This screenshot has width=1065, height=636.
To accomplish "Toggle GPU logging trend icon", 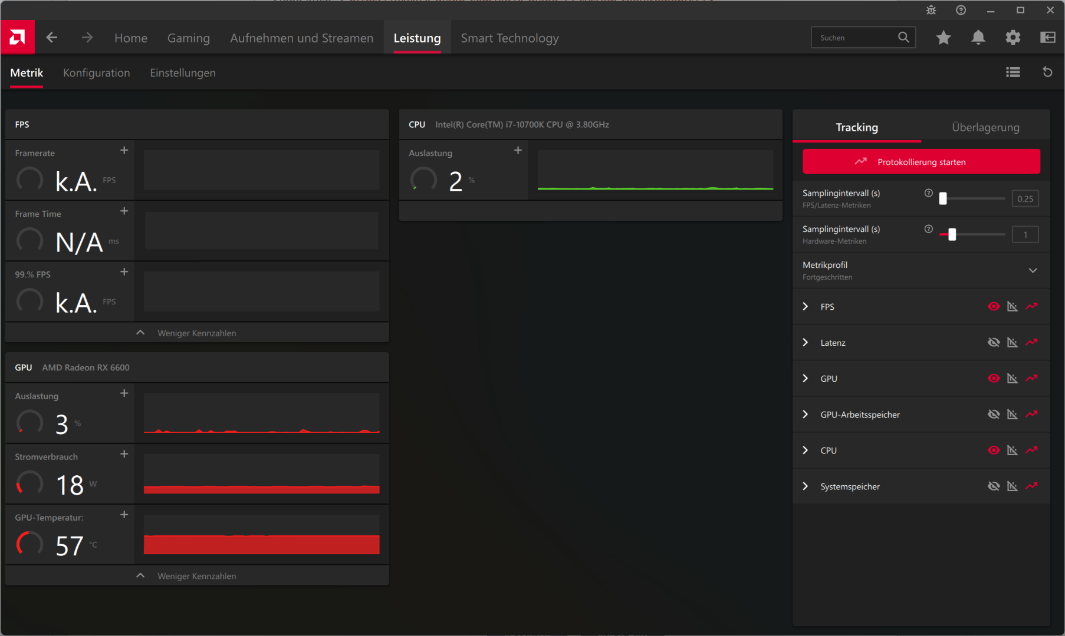I will coord(1031,378).
